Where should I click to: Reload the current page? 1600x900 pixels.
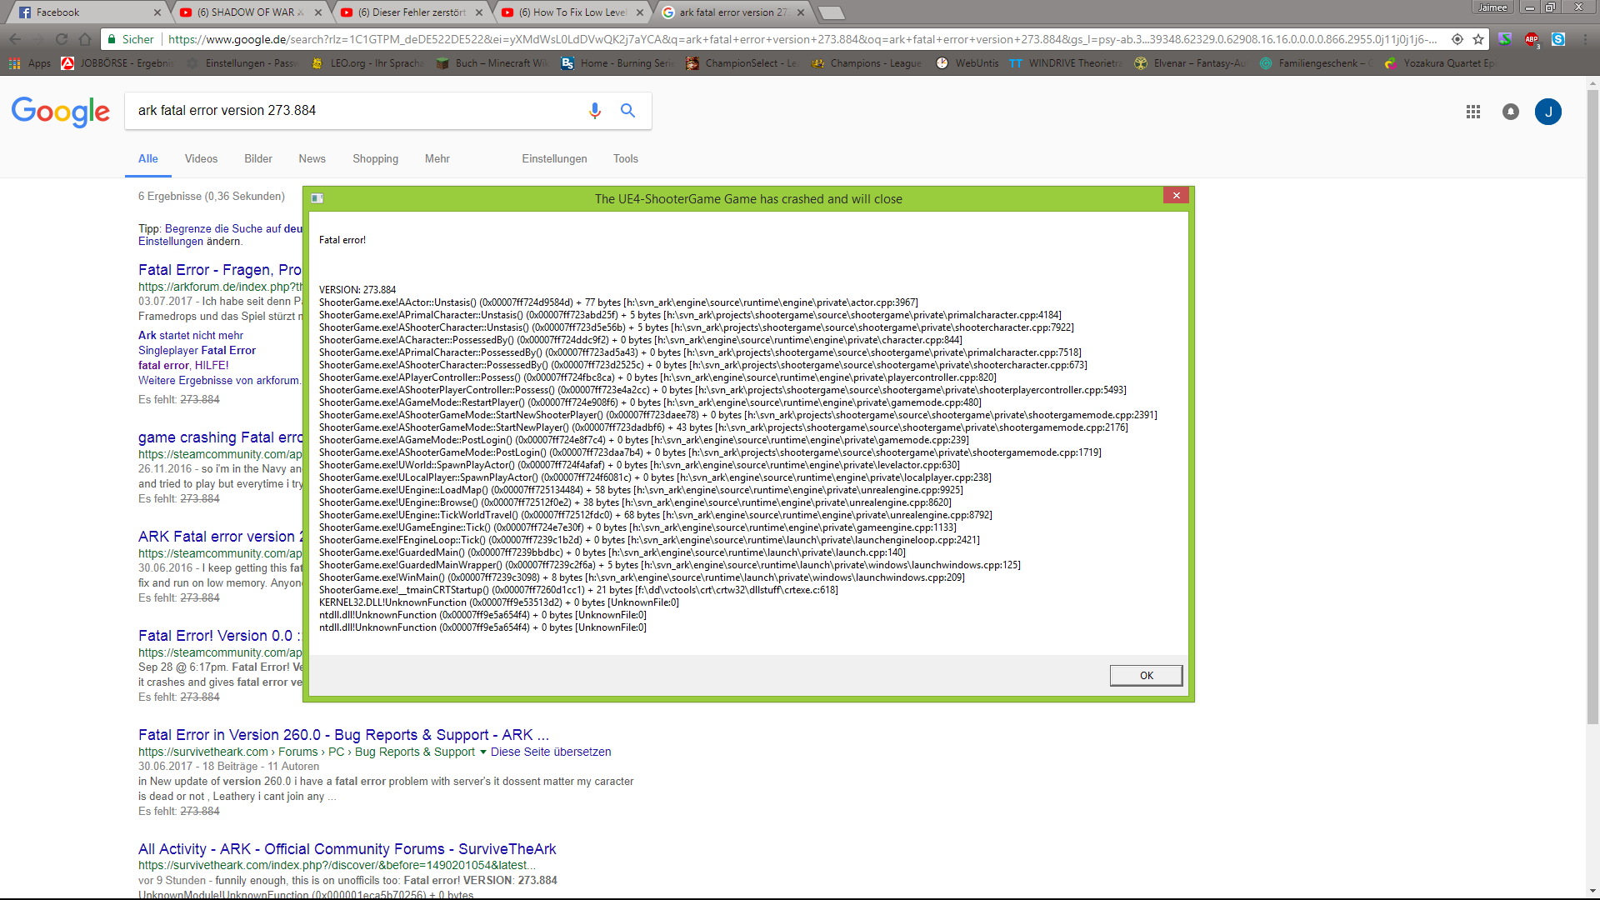click(x=62, y=39)
